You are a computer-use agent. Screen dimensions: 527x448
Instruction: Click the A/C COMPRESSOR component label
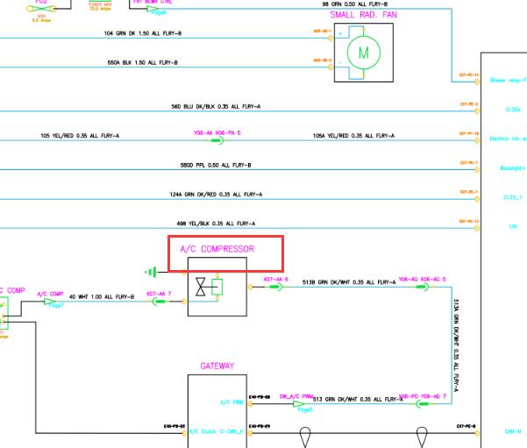[x=217, y=249]
